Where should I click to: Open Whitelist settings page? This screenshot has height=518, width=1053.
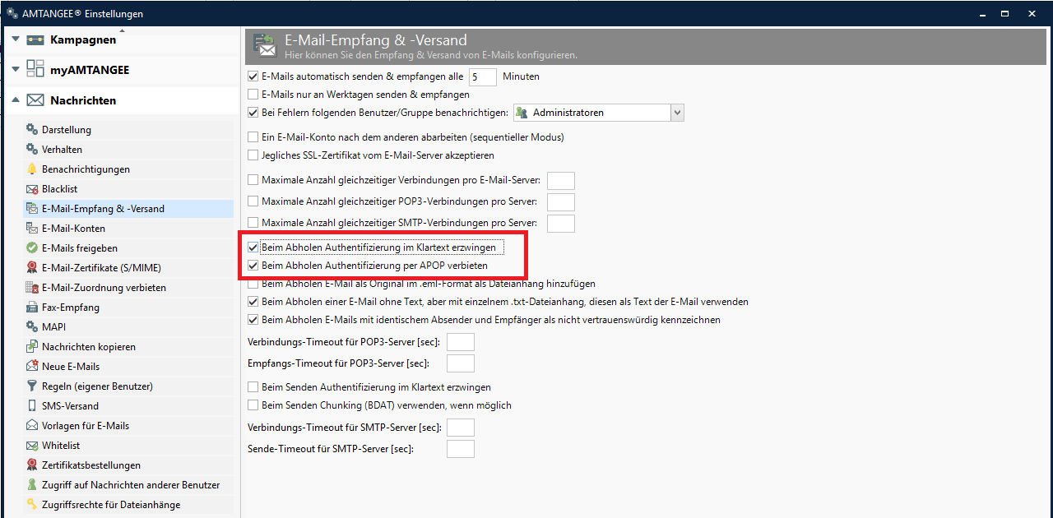coord(128,446)
